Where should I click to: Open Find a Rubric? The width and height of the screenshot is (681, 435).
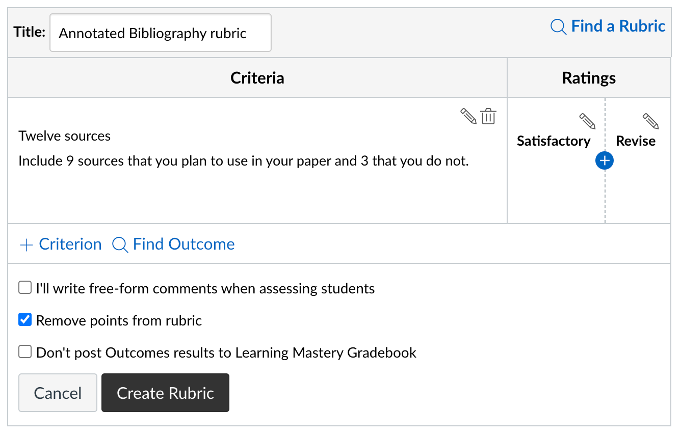pos(618,26)
